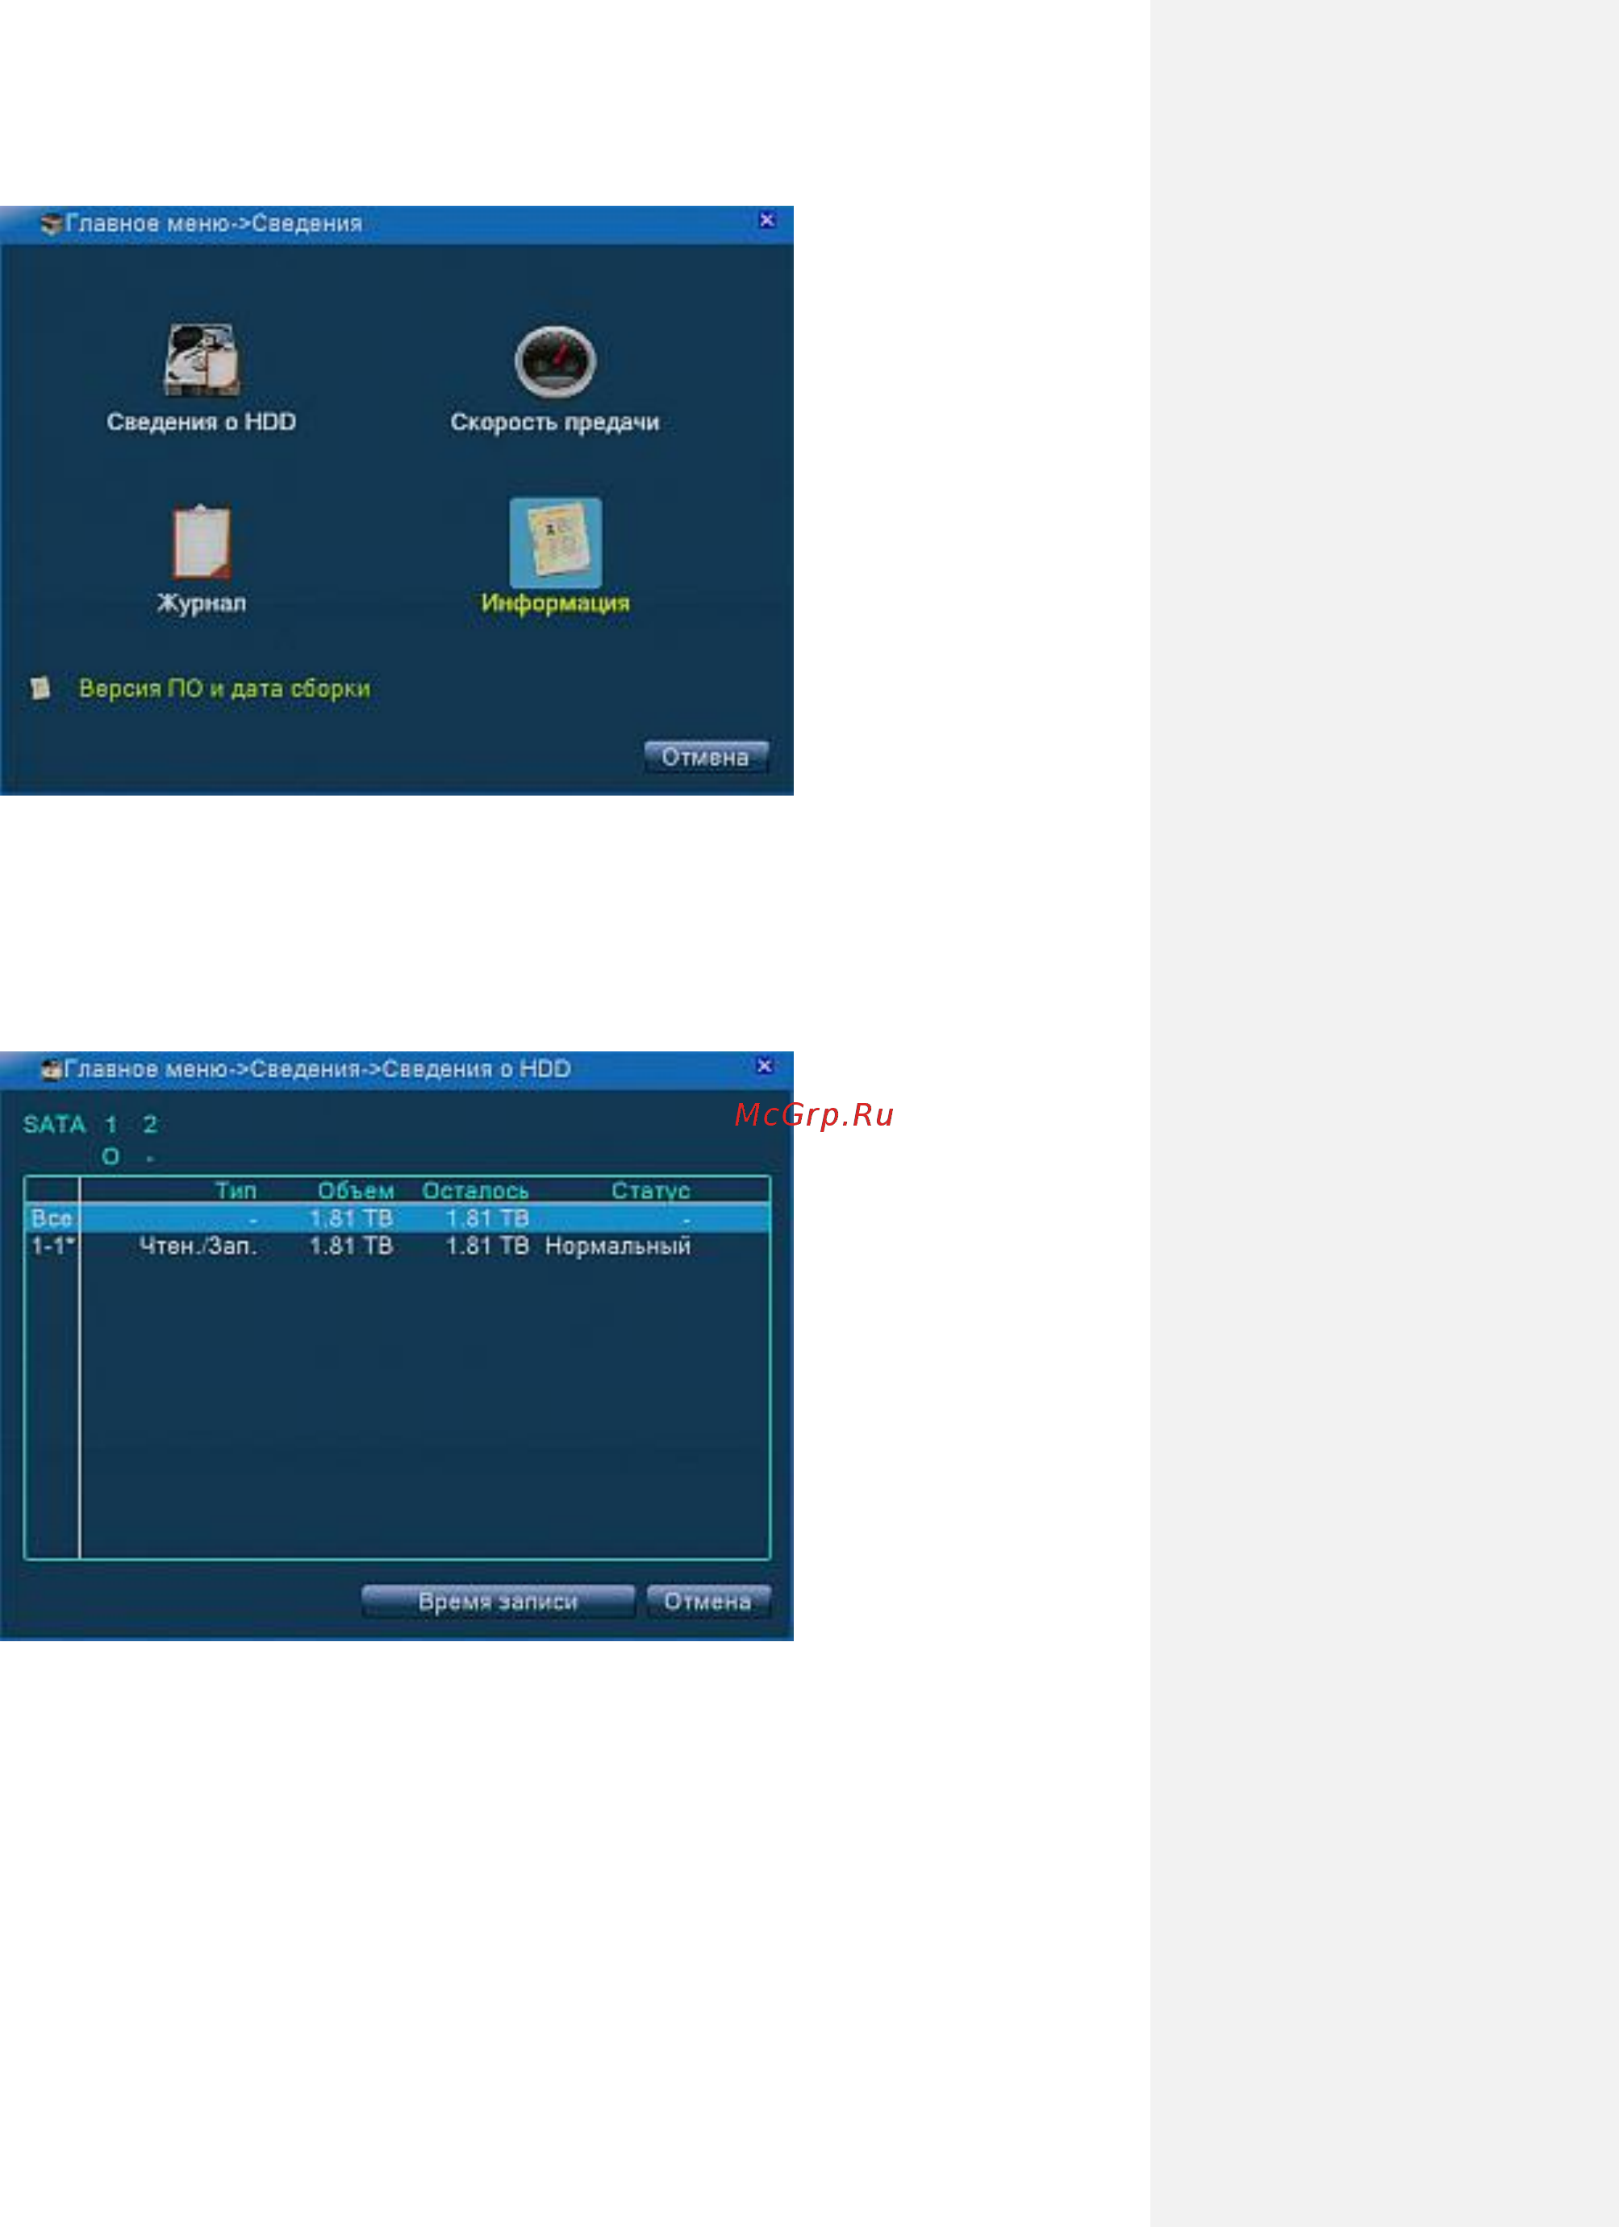Close the Главное меню->Сведения window
The image size is (1619, 2227).
(767, 220)
